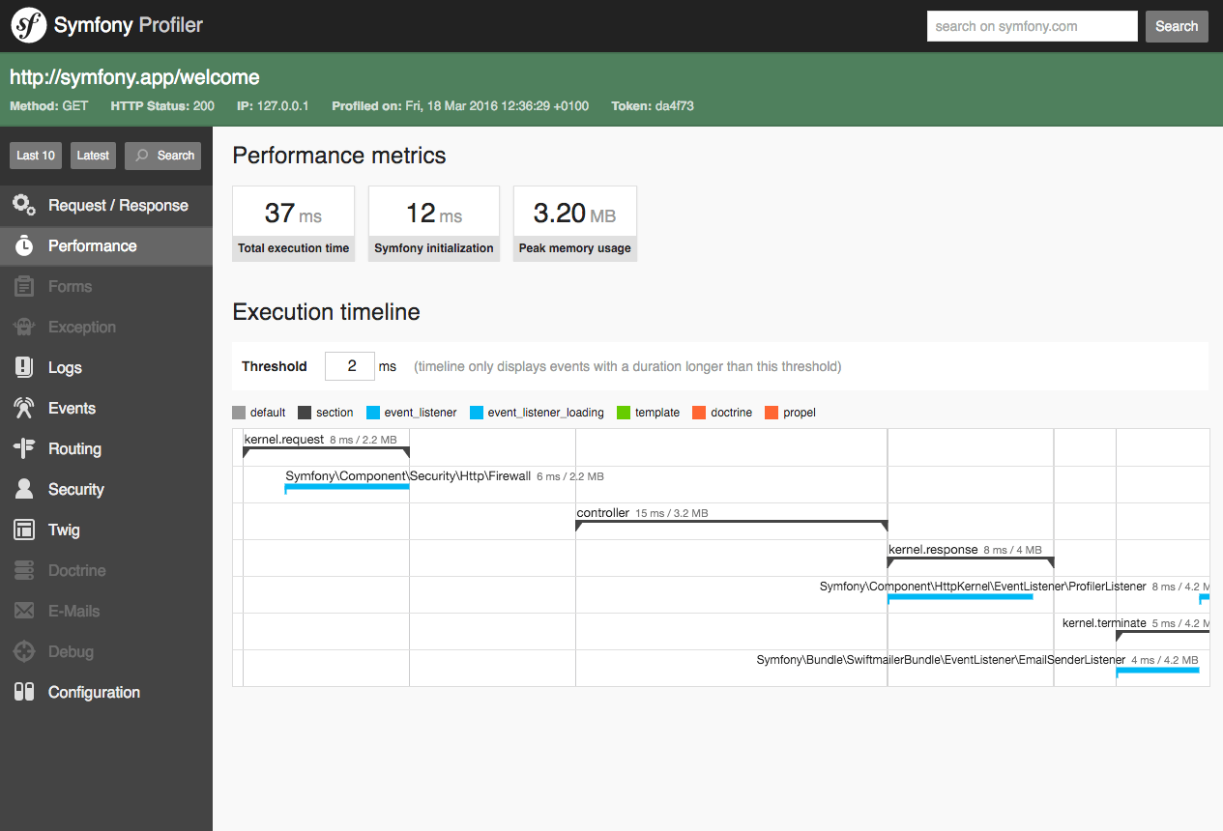This screenshot has width=1223, height=831.
Task: Open the Debug panel
Action: click(68, 651)
